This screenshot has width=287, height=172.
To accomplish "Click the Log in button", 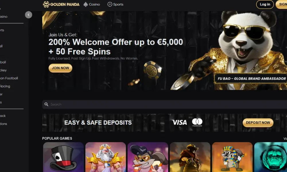I will (x=265, y=4).
